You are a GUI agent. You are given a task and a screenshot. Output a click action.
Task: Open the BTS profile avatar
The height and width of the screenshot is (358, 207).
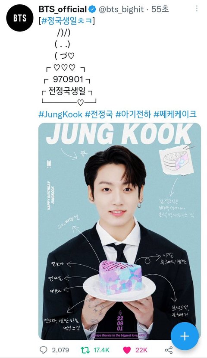pos(20,18)
